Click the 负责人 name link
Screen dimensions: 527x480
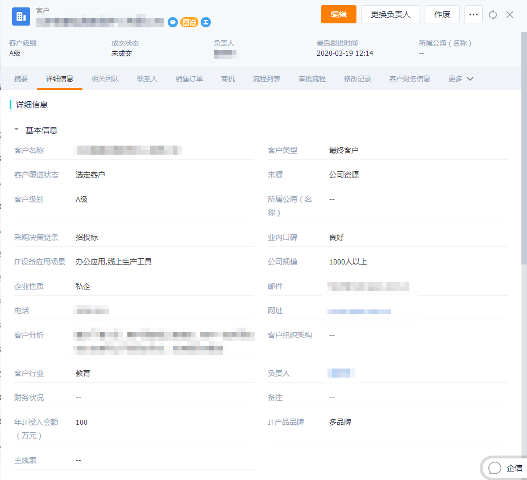(341, 373)
